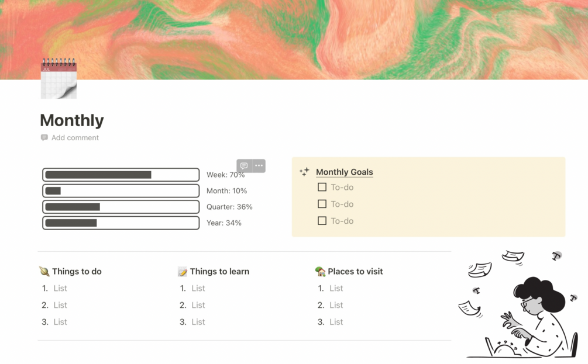Check the first To-do checkbox
The image size is (588, 364).
point(322,188)
